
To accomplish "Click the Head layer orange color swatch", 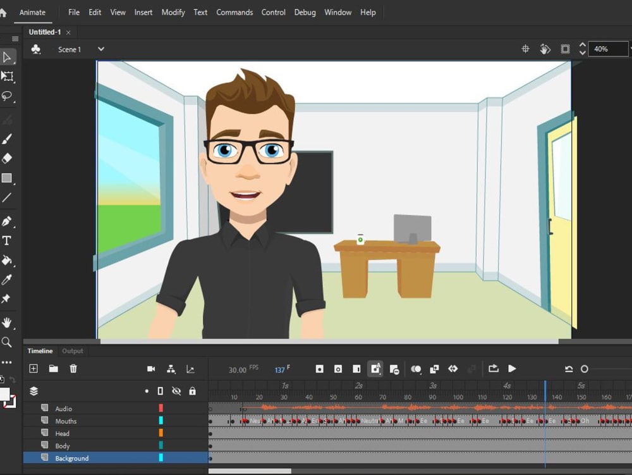I will [x=161, y=433].
